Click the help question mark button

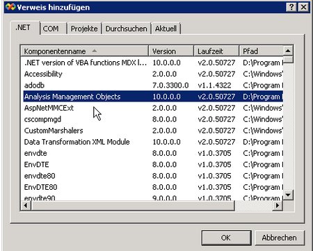[291, 7]
